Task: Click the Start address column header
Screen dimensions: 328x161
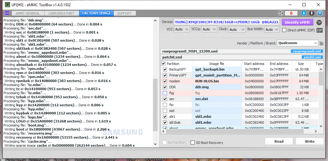Action: (254, 64)
